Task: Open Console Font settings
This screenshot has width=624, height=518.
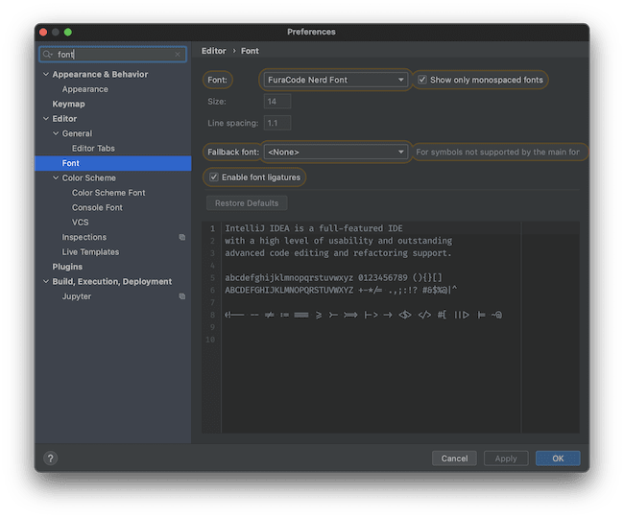Action: click(97, 207)
